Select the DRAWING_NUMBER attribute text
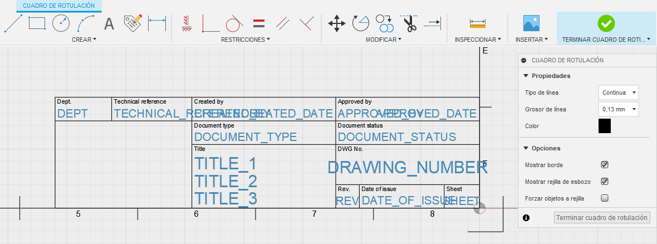The height and width of the screenshot is (244, 657). click(407, 167)
